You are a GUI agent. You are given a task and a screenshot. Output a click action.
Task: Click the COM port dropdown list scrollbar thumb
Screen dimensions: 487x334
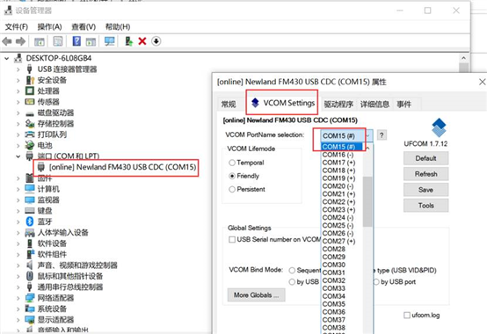pos(367,201)
